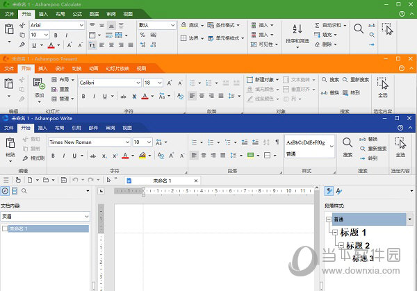
Task: Justify text in Write window
Action: tap(223, 155)
